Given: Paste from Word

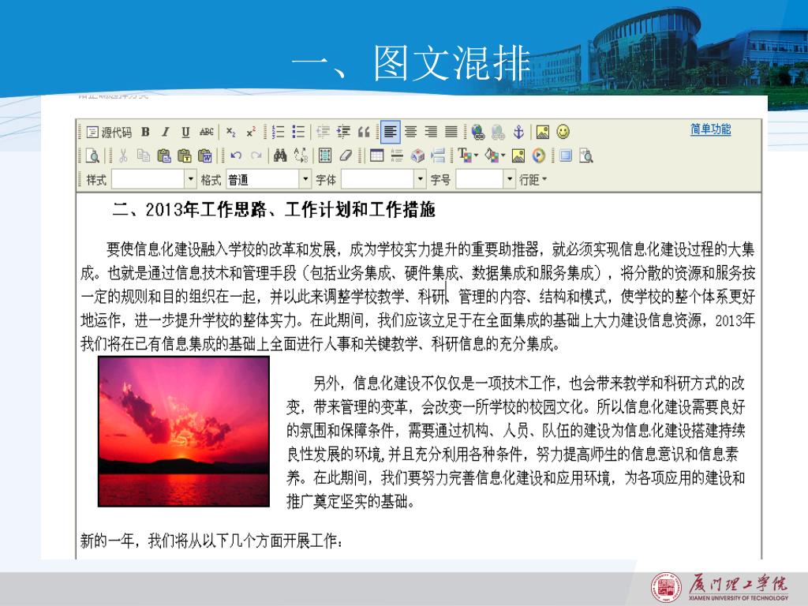Looking at the screenshot, I should coord(204,155).
